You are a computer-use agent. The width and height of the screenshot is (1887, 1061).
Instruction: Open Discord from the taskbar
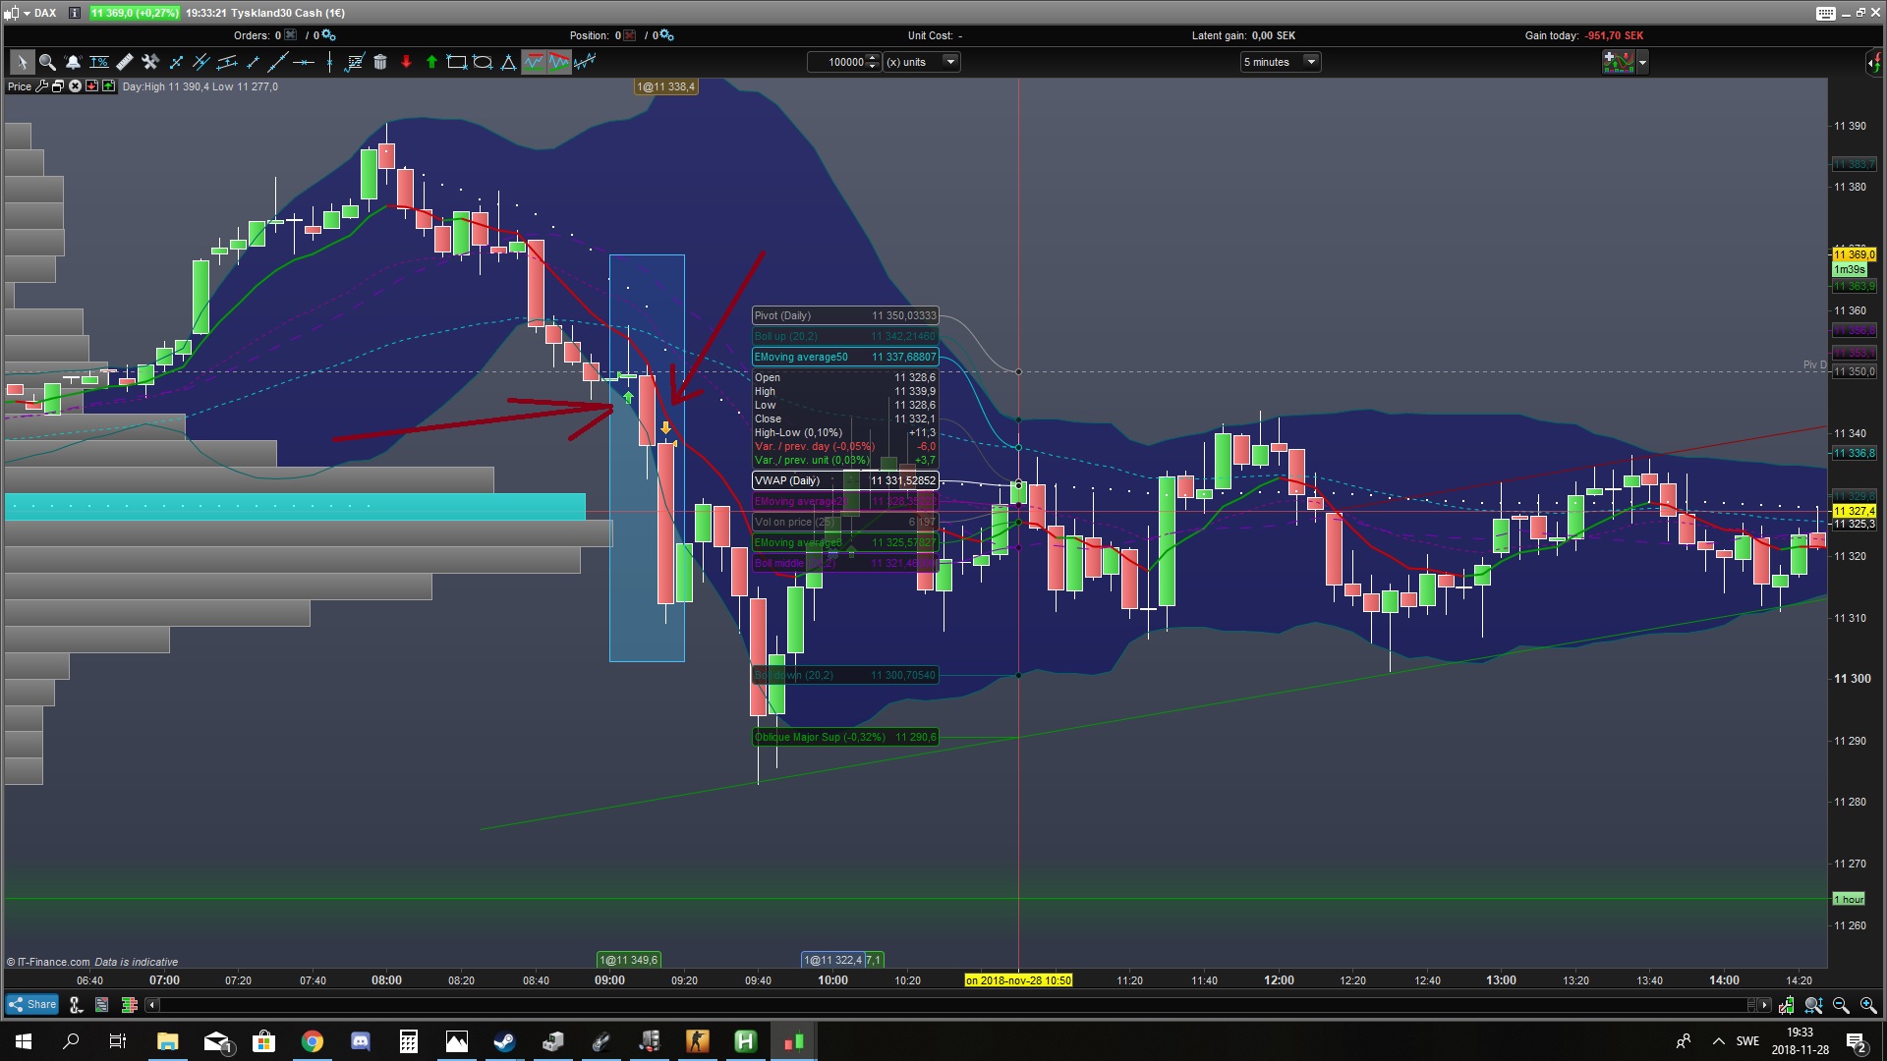(x=360, y=1041)
